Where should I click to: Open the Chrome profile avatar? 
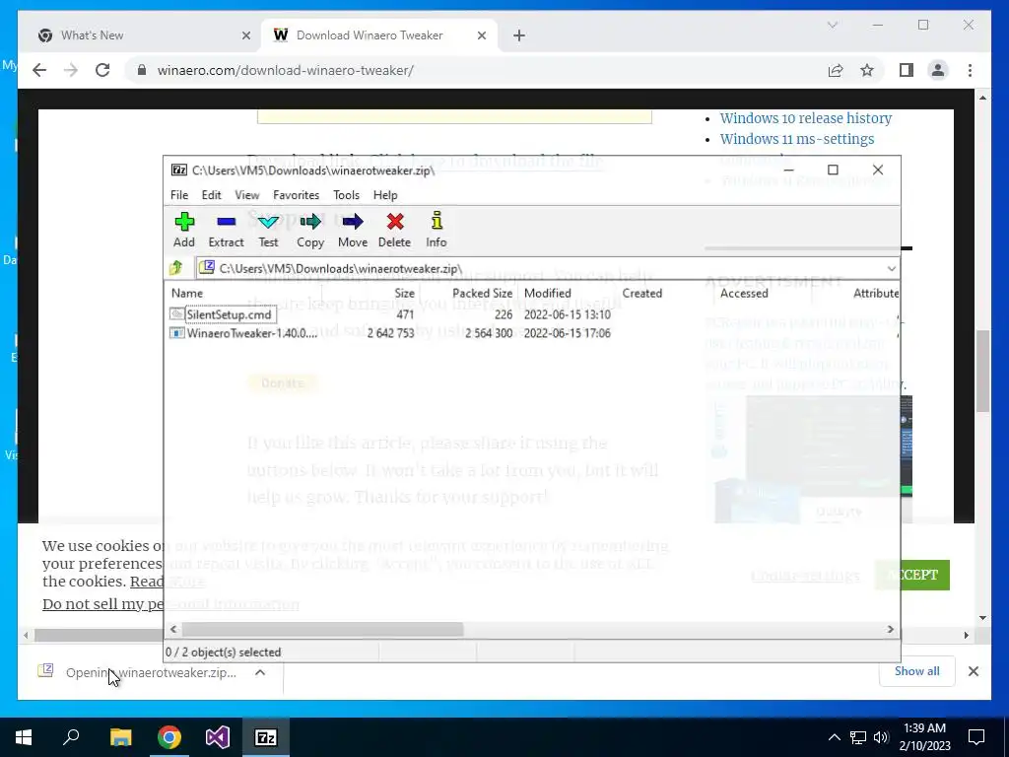(x=938, y=70)
